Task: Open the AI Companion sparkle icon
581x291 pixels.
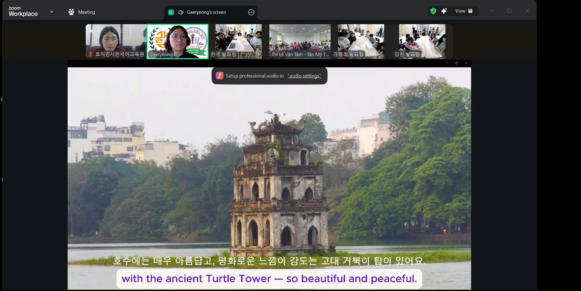Action: [444, 11]
